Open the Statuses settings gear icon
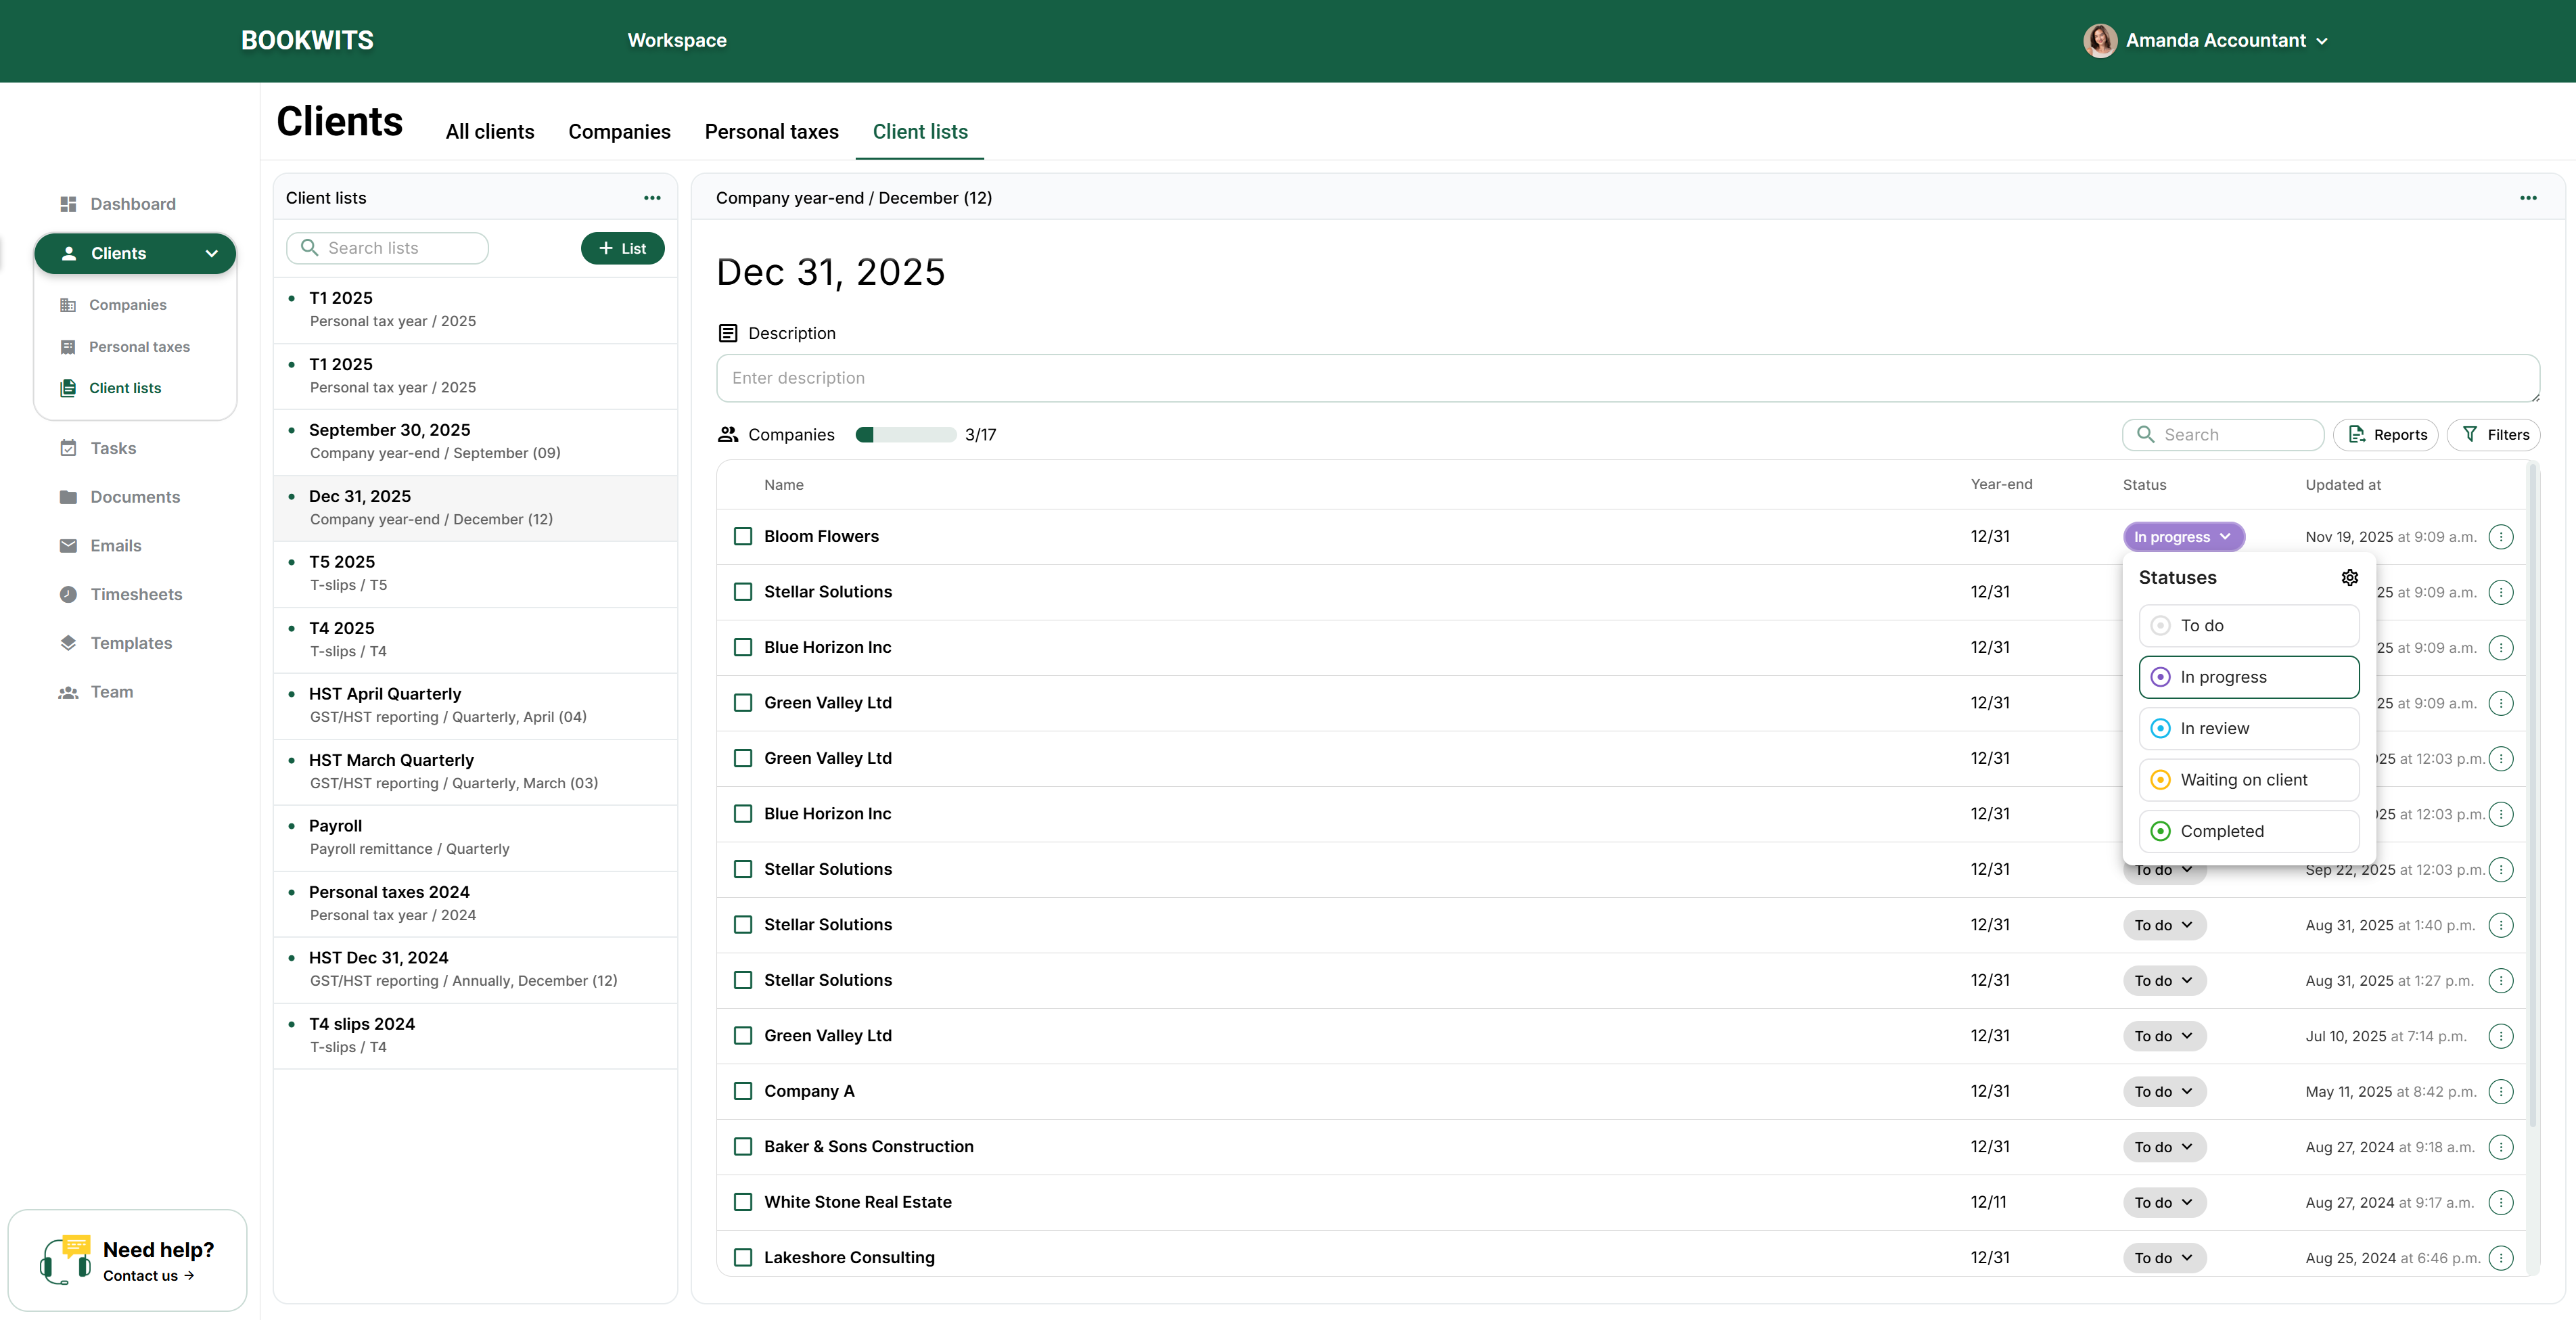Image resolution: width=2576 pixels, height=1320 pixels. click(x=2349, y=578)
